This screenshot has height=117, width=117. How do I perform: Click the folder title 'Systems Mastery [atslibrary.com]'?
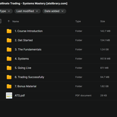[45, 4]
